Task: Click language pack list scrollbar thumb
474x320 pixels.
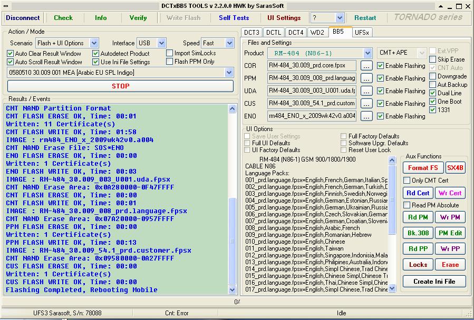Action: pos(392,199)
